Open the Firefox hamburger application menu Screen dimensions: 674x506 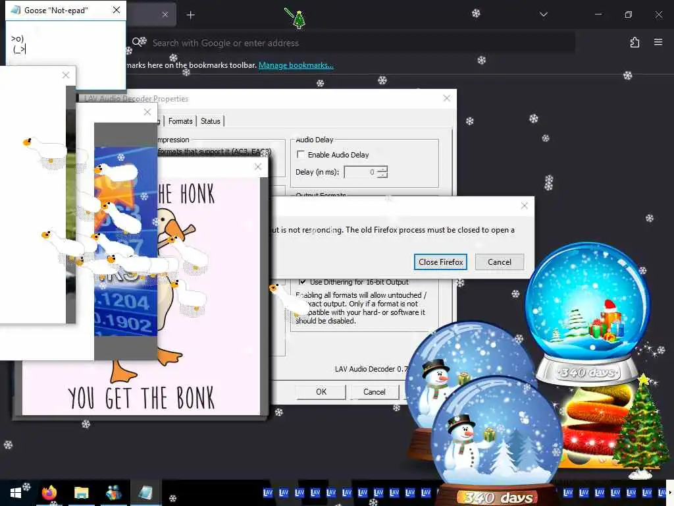tap(658, 42)
